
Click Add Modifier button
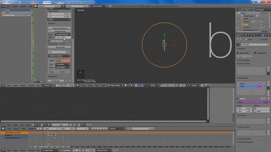(56, 81)
